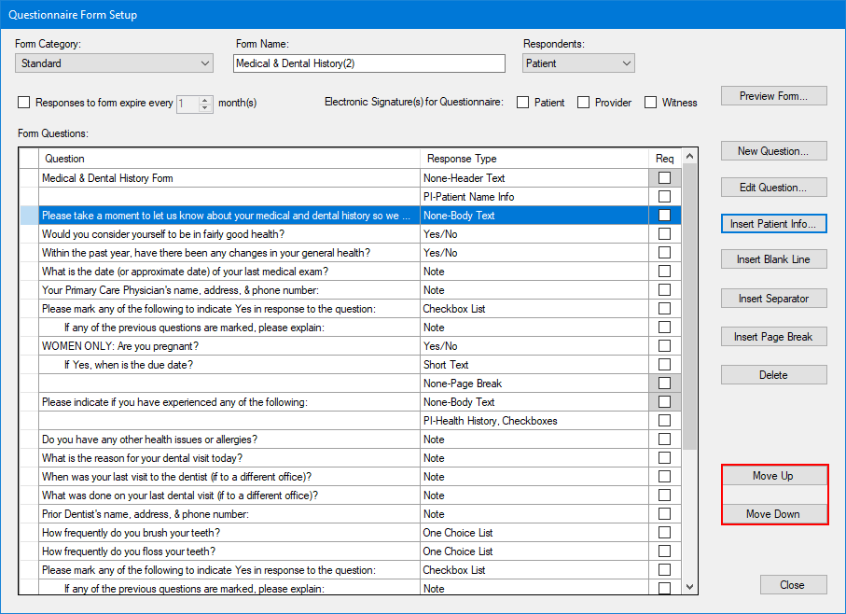Mark Req for the pregnancy question
Screen dimensions: 846x614
pyautogui.click(x=664, y=345)
